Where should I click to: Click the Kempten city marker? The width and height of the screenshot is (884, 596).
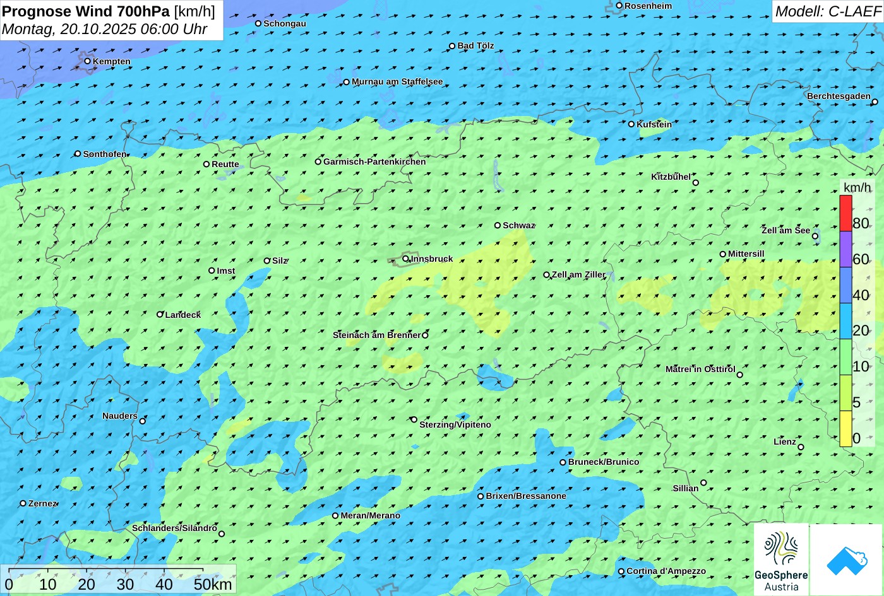click(x=88, y=61)
